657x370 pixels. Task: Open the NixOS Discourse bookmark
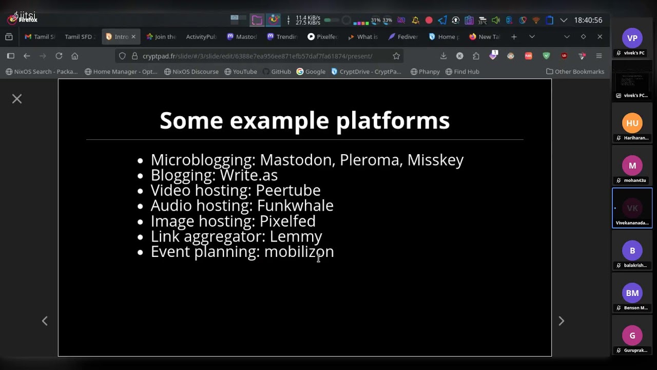tap(191, 71)
